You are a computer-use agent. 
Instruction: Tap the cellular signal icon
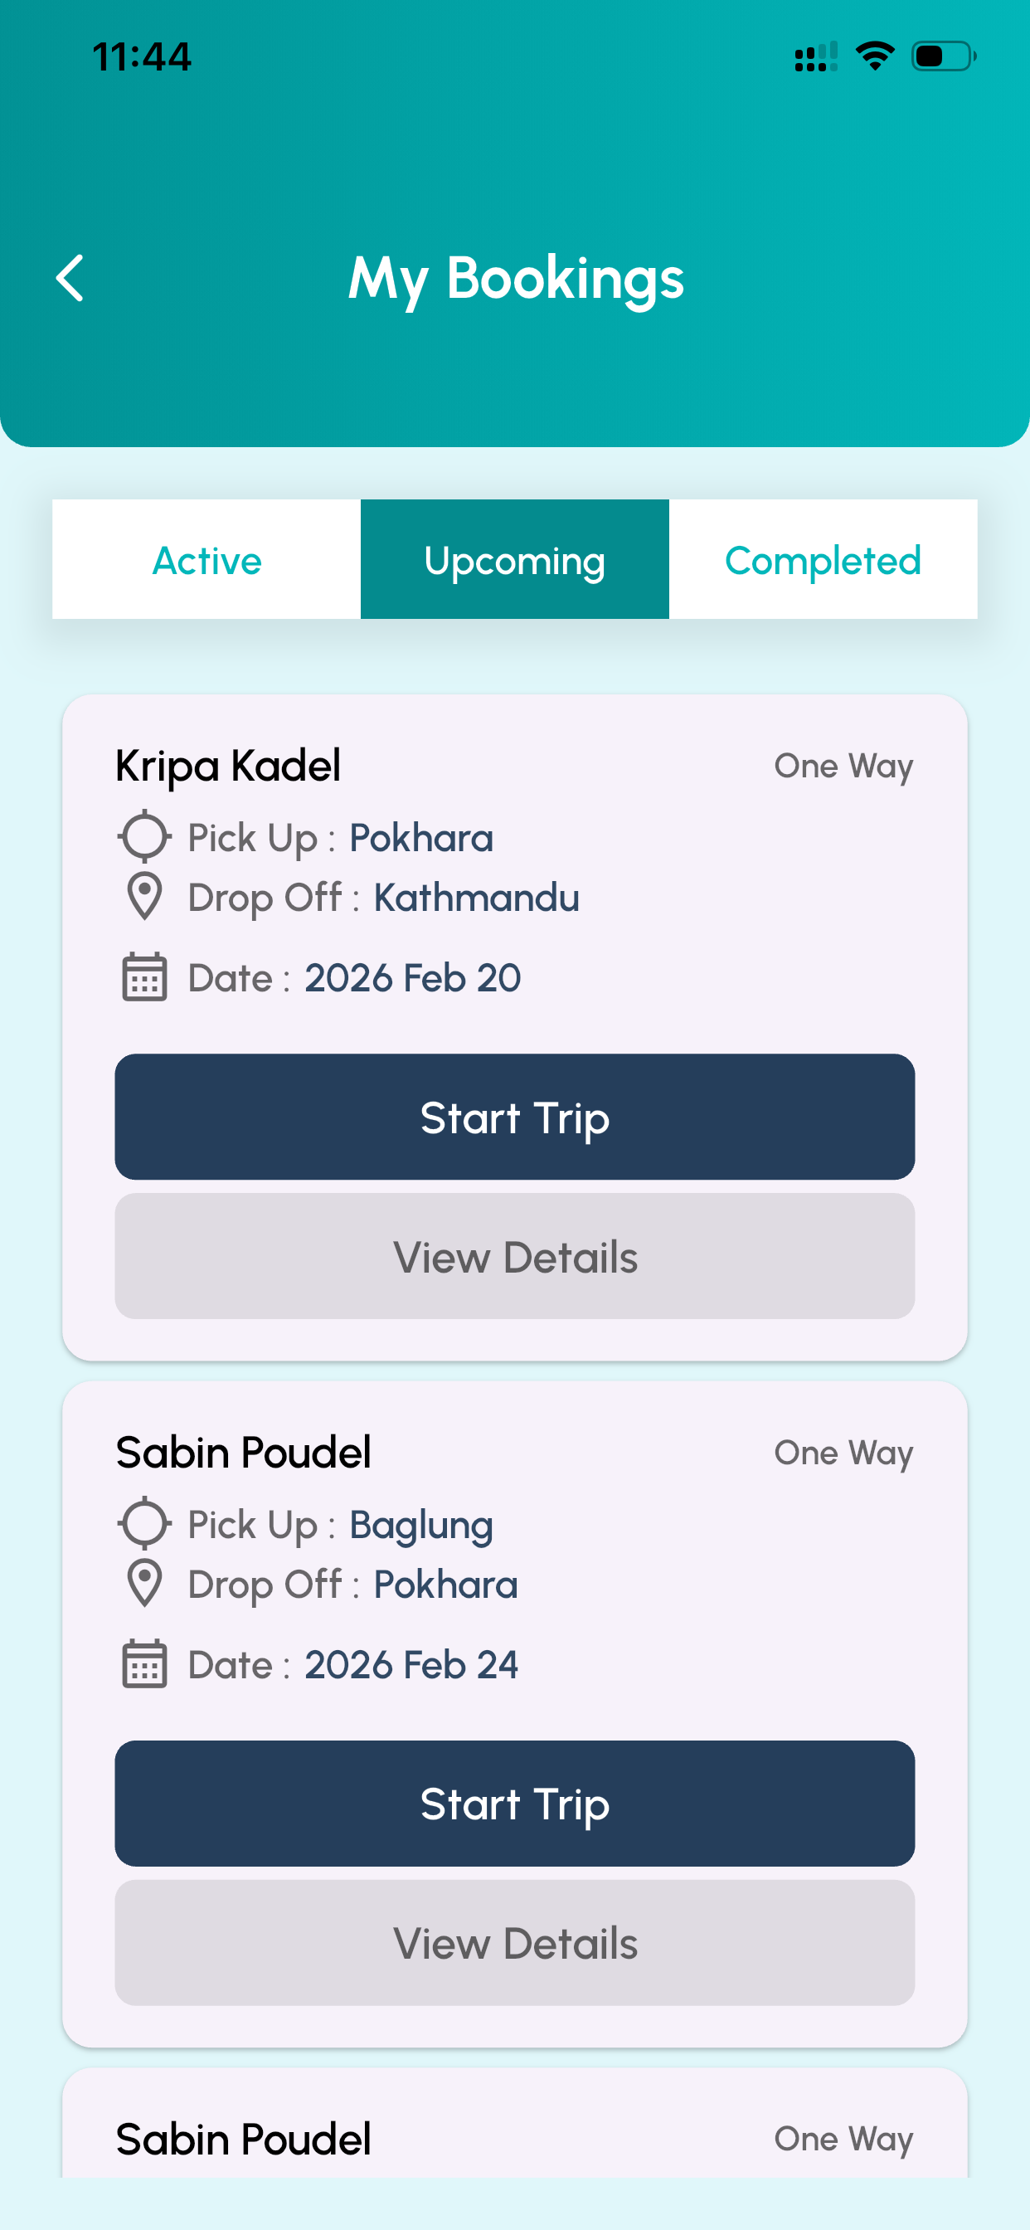(x=816, y=56)
